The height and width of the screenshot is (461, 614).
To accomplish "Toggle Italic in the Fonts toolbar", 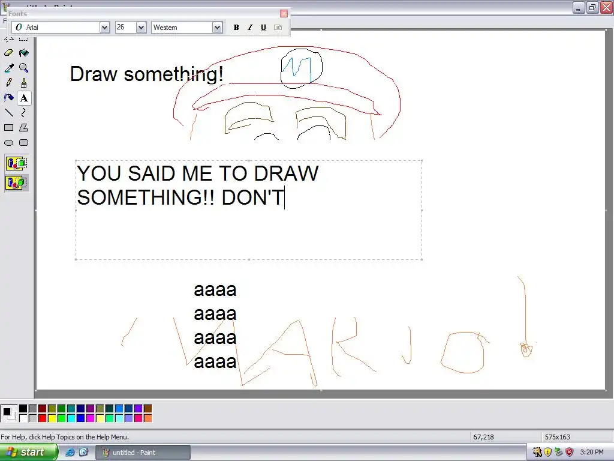I will tap(250, 28).
